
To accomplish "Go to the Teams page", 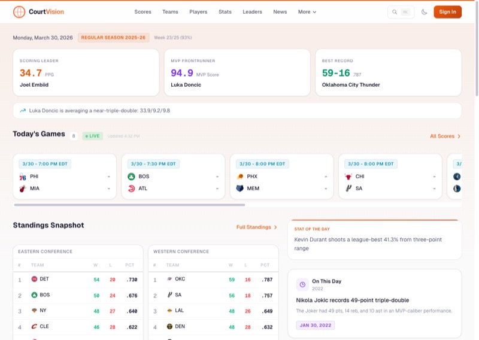I will pos(170,12).
